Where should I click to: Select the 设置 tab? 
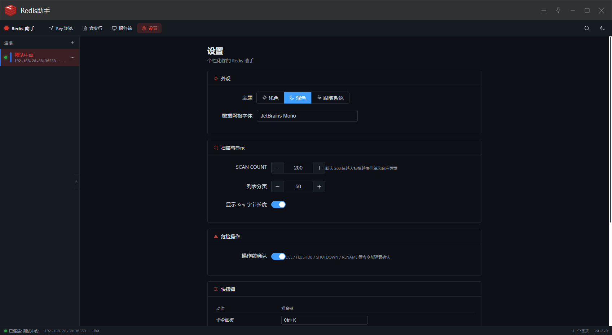(x=149, y=28)
